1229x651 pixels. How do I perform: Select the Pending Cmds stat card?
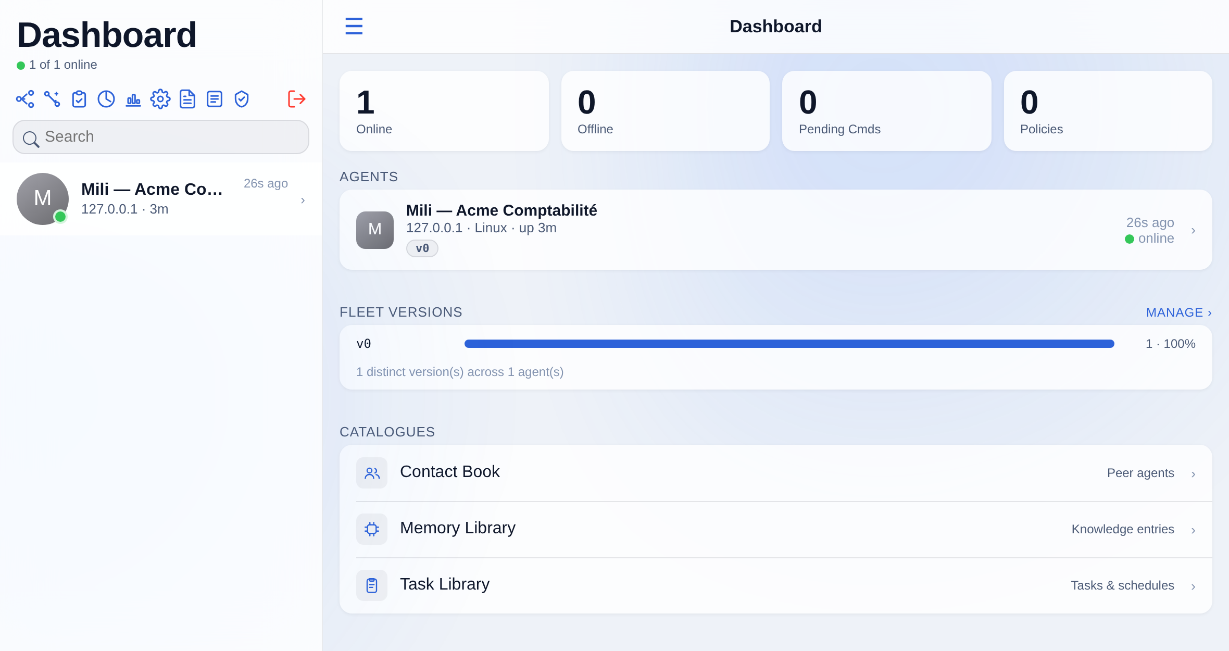click(886, 111)
